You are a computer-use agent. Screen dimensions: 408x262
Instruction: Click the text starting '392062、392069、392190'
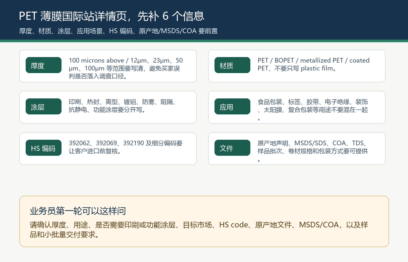pos(126,147)
